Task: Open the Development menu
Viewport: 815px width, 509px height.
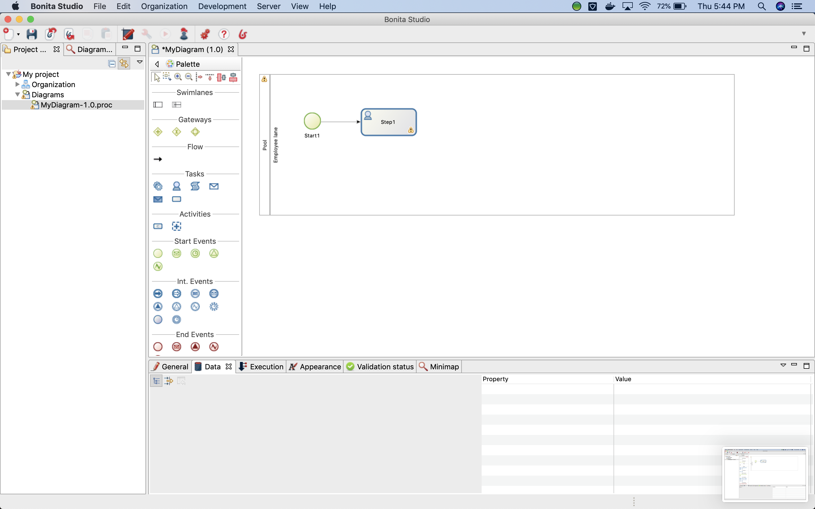Action: pos(222,6)
